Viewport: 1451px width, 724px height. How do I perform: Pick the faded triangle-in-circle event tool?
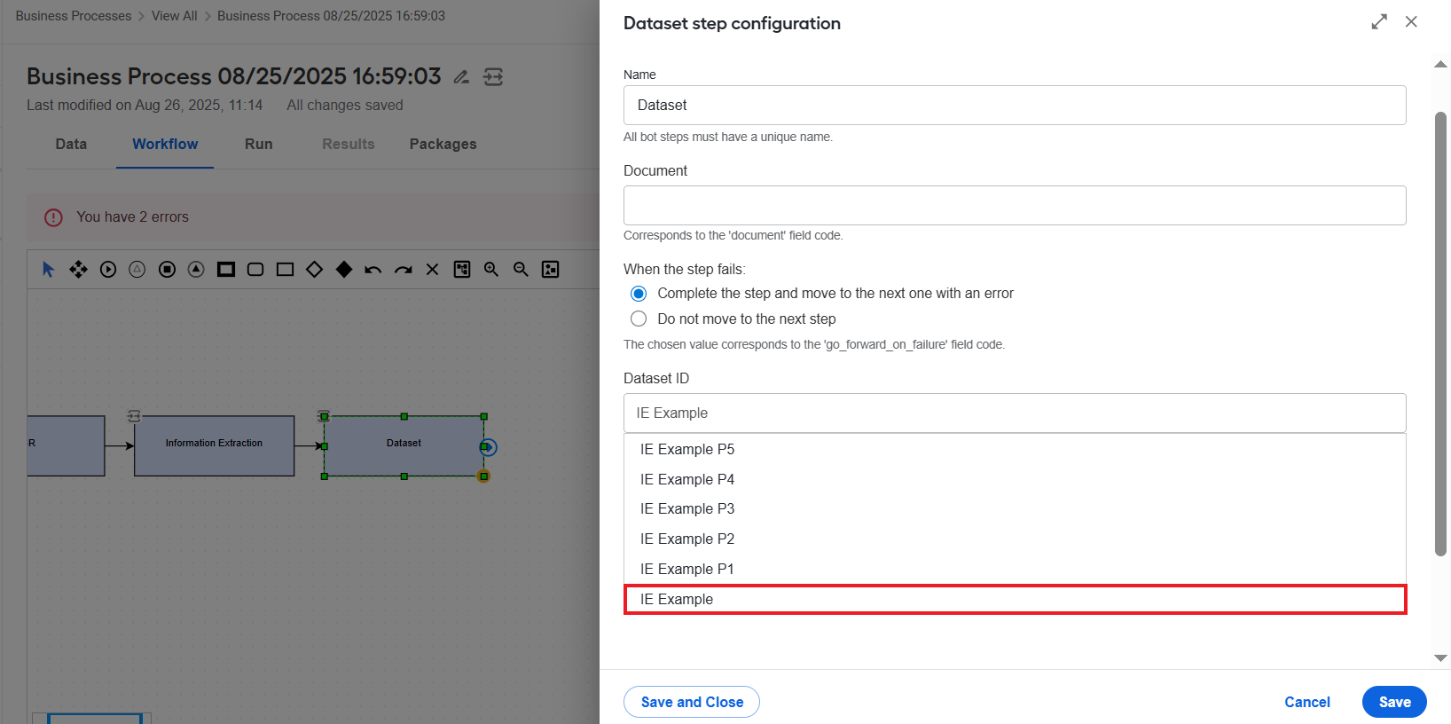(x=137, y=270)
